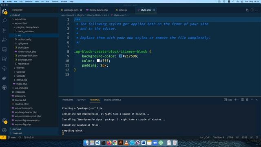Image resolution: width=261 pixels, height=147 pixels.
Task: Open the Run and Debug view
Action: point(4,40)
